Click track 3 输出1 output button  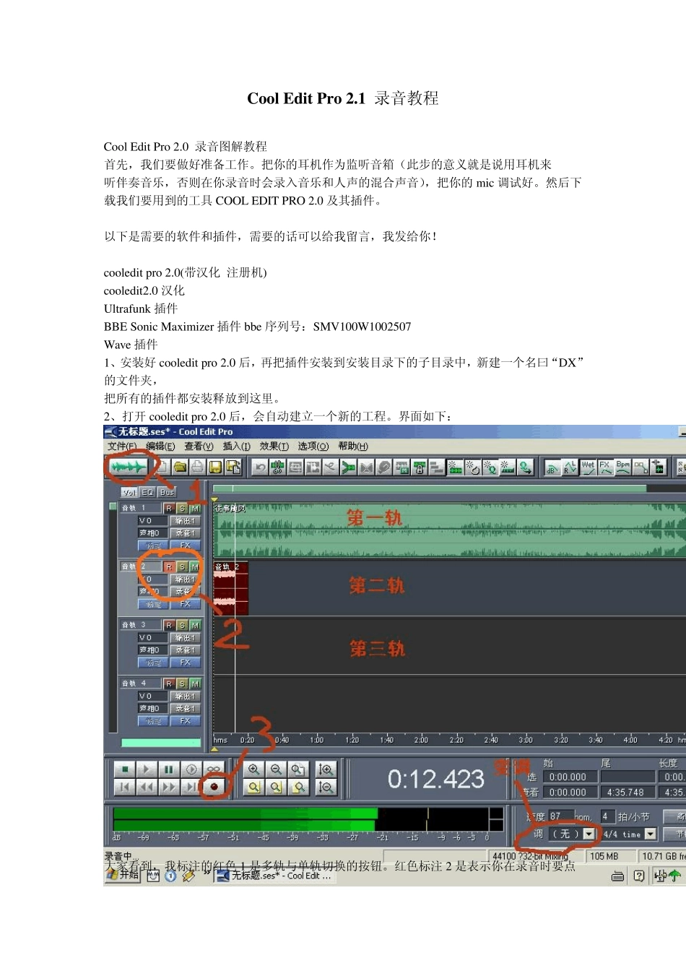(x=185, y=638)
